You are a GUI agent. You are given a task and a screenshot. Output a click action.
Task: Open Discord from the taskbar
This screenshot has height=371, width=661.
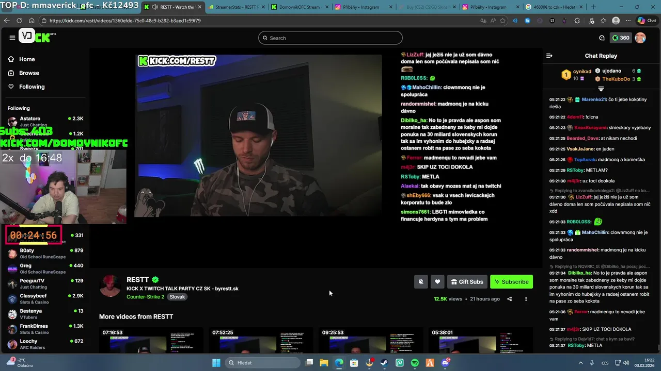tap(445, 363)
